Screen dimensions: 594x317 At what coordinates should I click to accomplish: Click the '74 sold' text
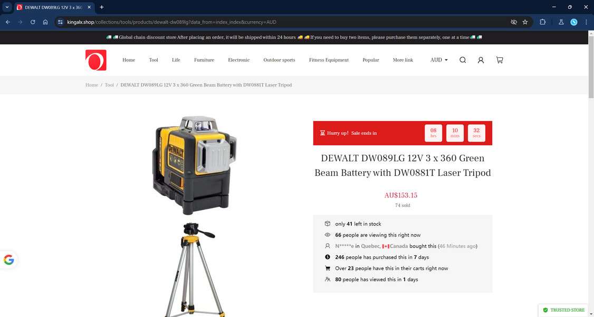click(403, 205)
